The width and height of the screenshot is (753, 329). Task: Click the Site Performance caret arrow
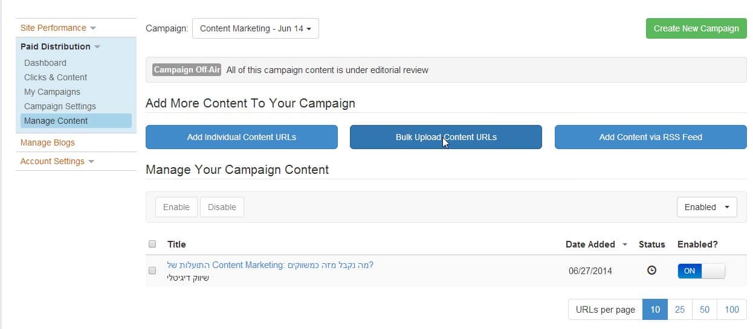click(92, 28)
